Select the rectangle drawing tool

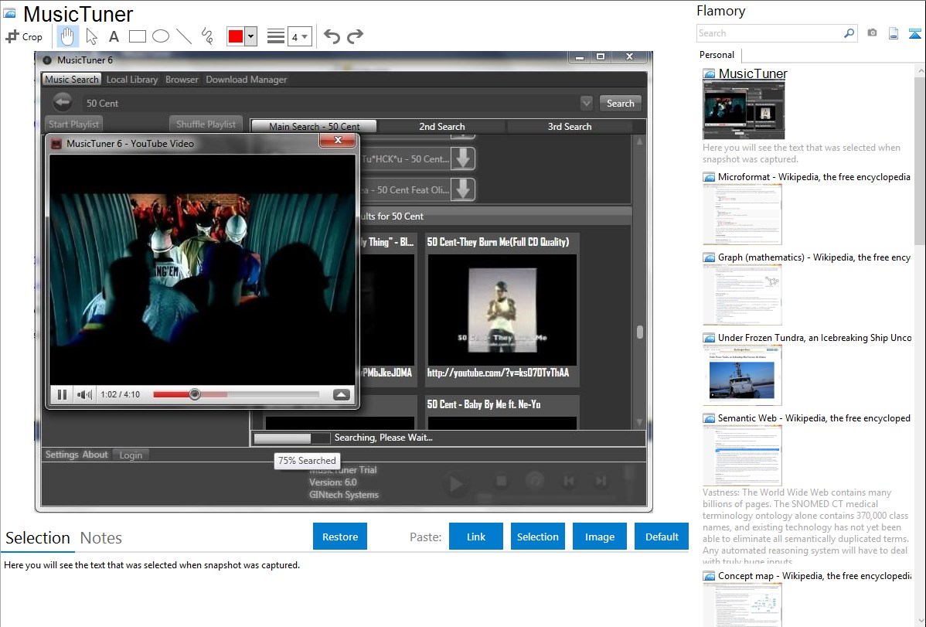(x=137, y=36)
